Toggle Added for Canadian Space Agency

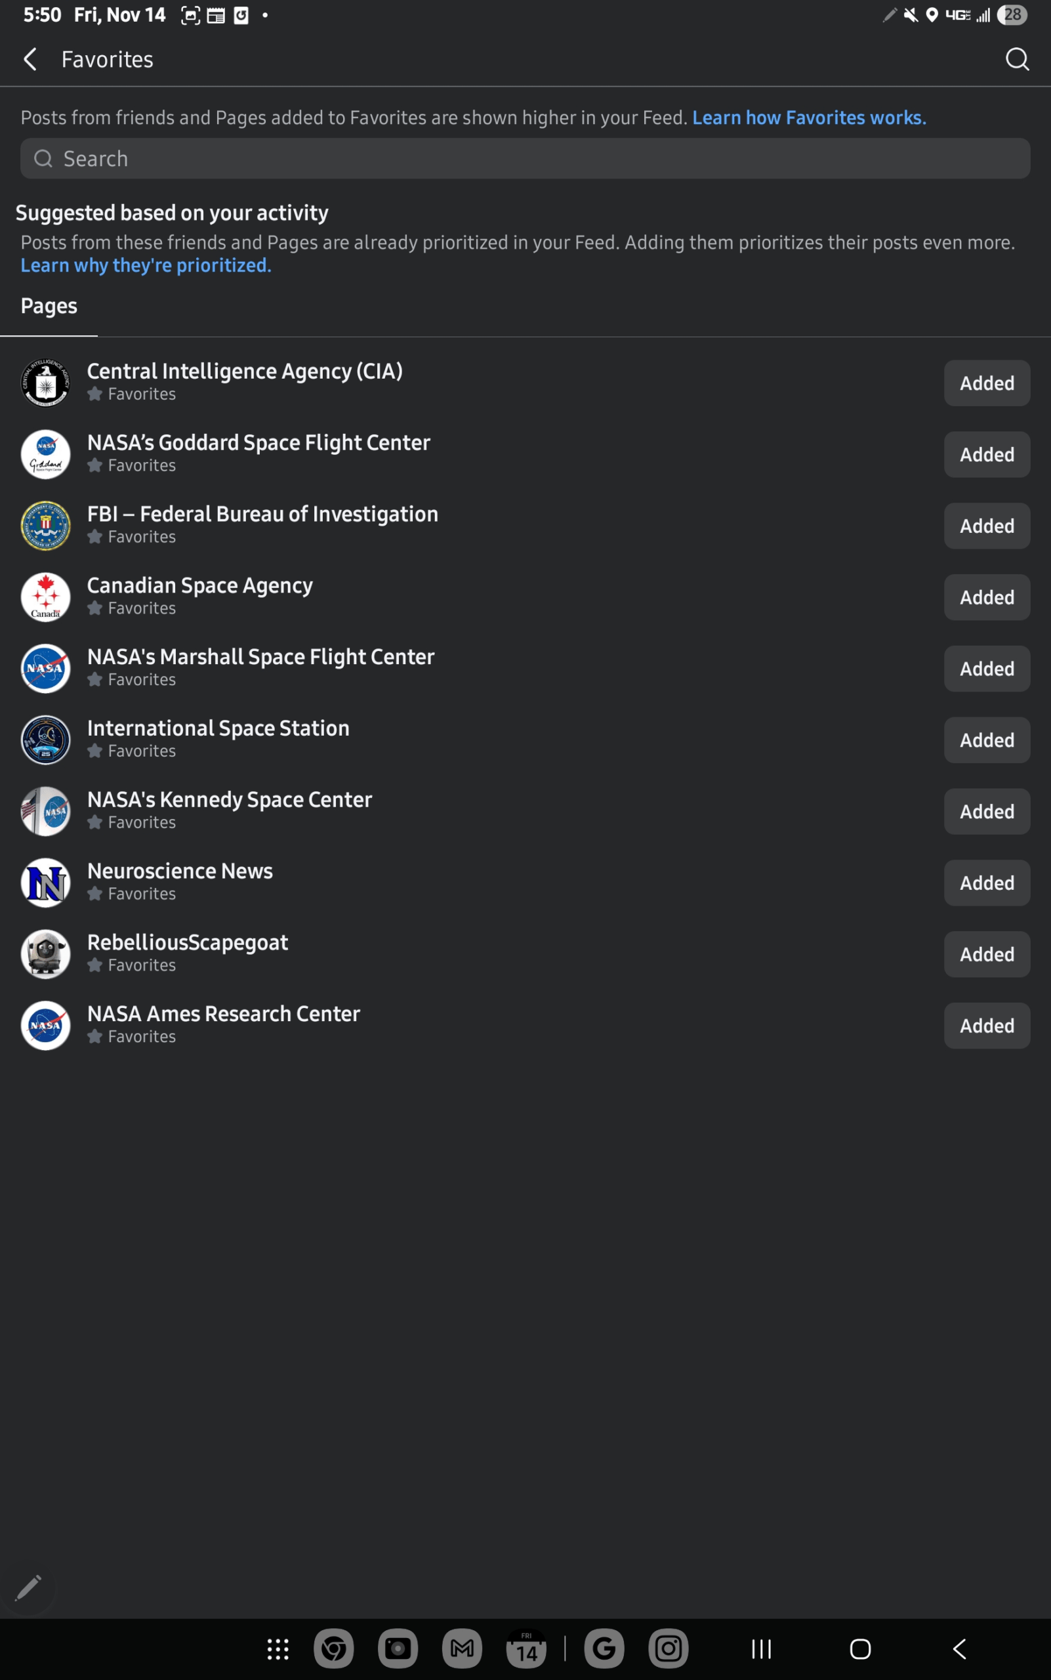[986, 597]
